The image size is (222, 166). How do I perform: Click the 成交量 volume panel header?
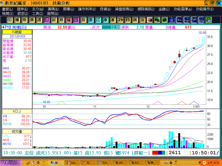point(17,132)
